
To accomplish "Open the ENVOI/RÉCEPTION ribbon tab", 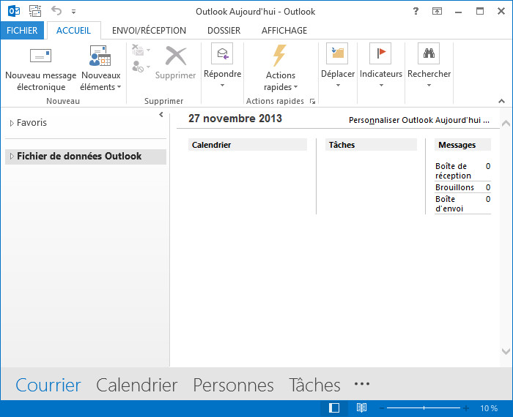I will (x=149, y=31).
